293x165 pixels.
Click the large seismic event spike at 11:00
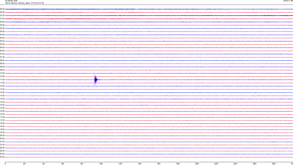click(96, 80)
